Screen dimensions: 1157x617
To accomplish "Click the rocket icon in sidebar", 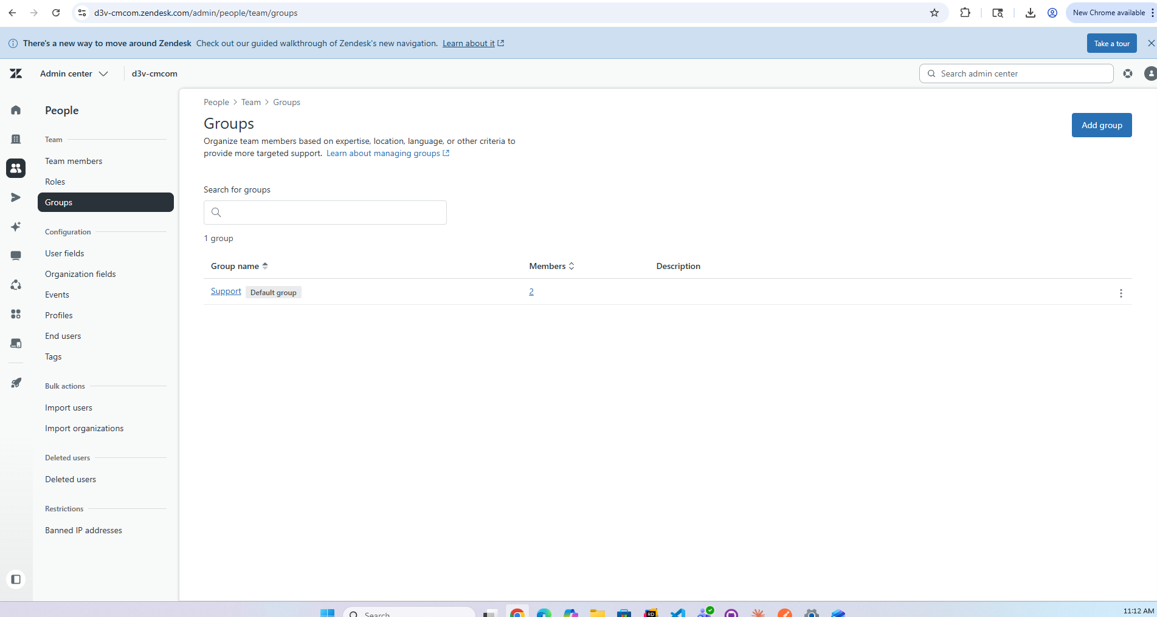I will point(16,383).
